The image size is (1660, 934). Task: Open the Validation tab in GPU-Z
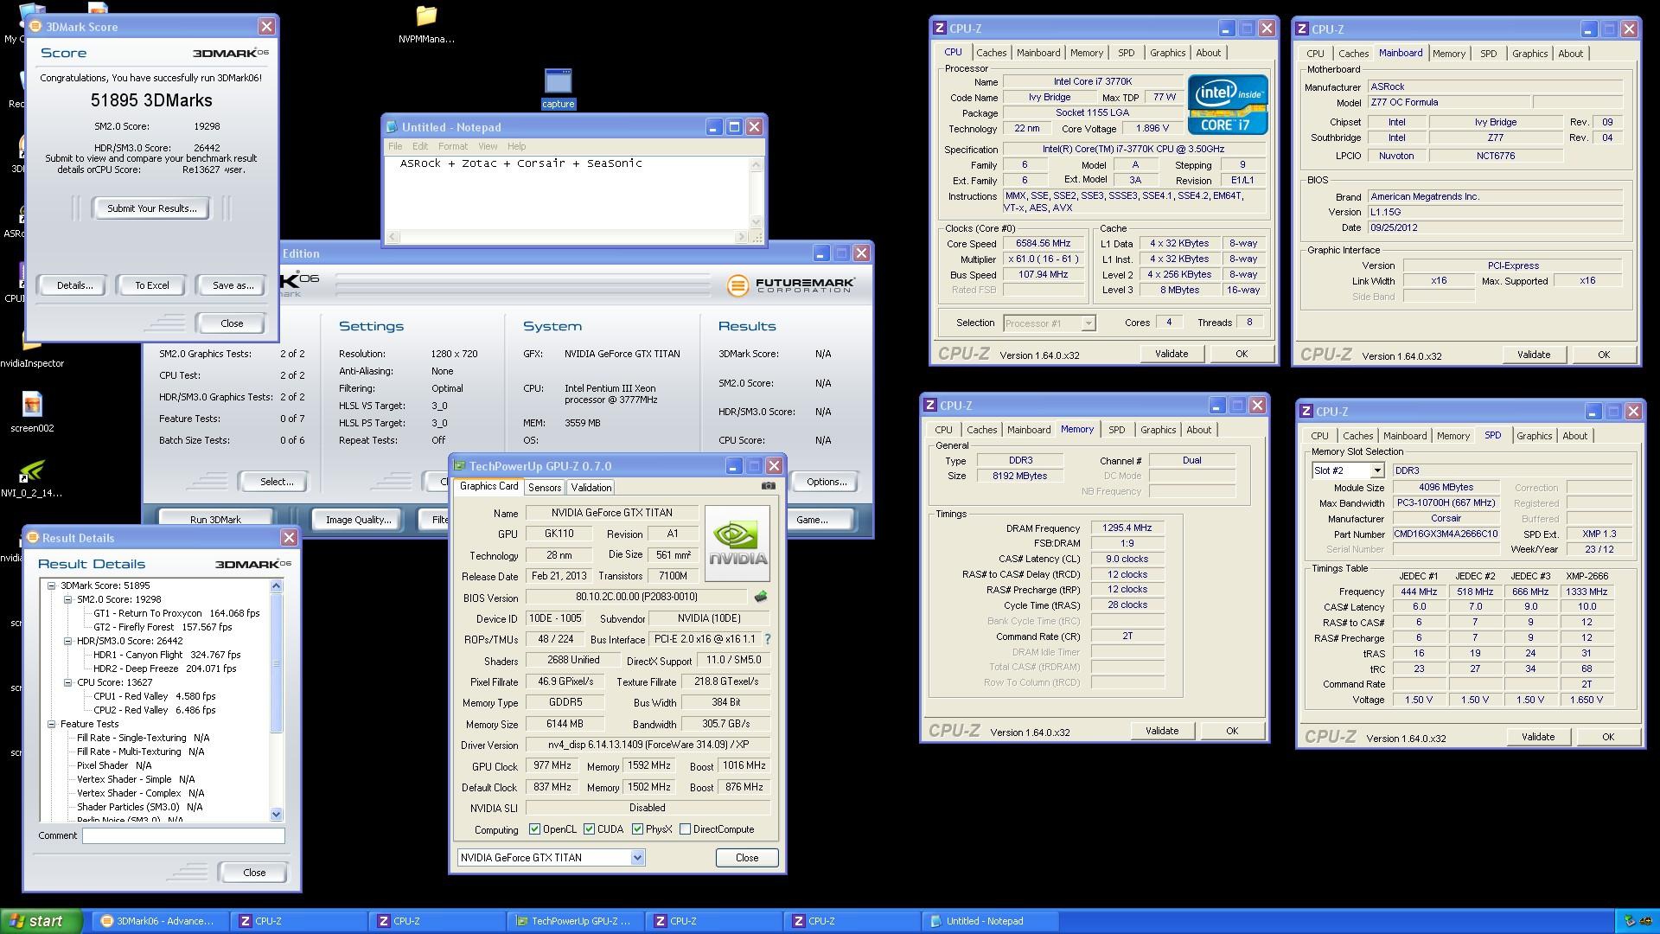point(591,488)
